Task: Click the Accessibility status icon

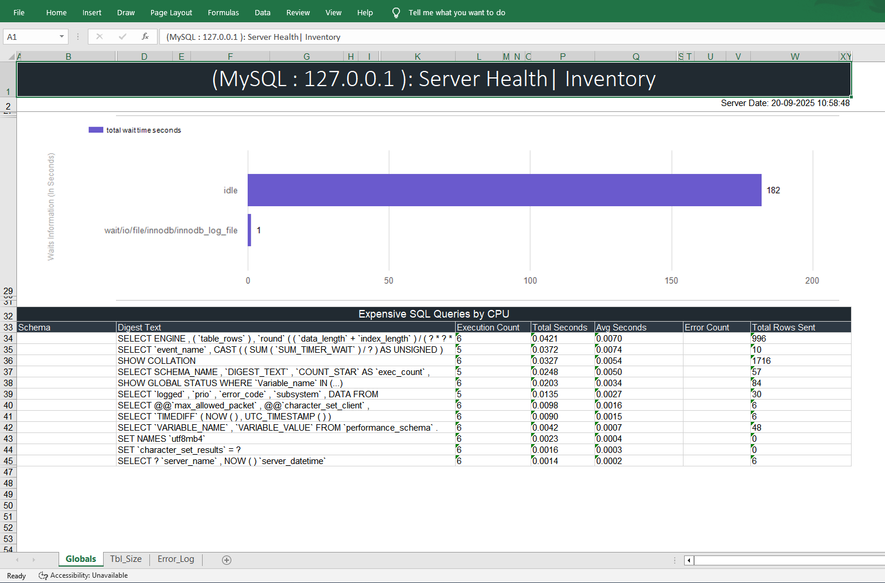Action: pyautogui.click(x=43, y=575)
